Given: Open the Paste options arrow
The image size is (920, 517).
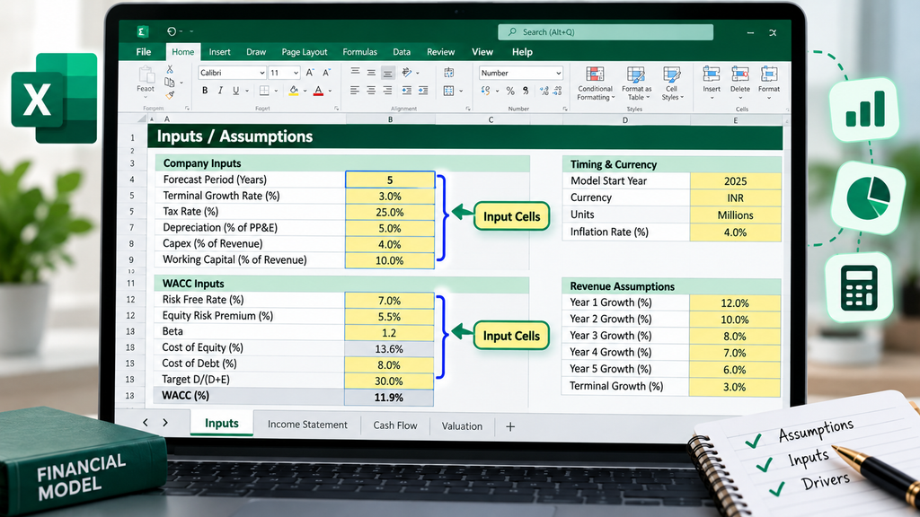Looking at the screenshot, I should (146, 97).
